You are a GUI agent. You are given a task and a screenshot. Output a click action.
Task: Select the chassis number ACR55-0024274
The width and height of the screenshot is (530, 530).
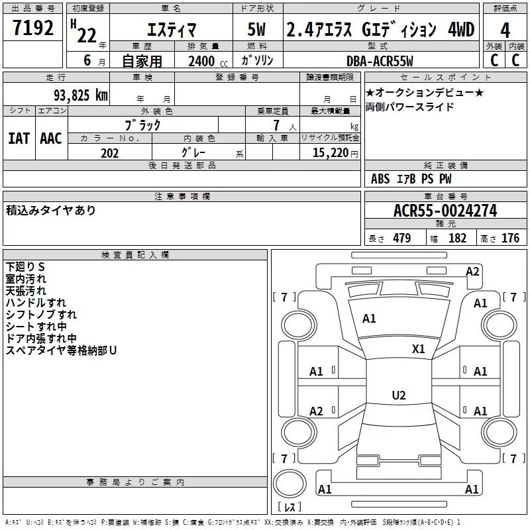(x=445, y=211)
